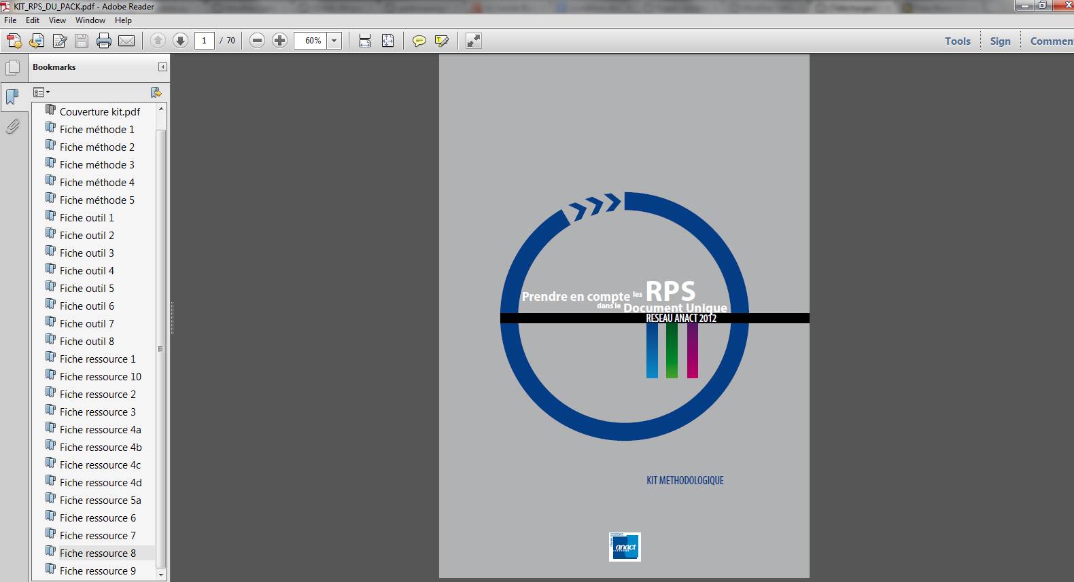Open the Edit menu

pos(33,20)
